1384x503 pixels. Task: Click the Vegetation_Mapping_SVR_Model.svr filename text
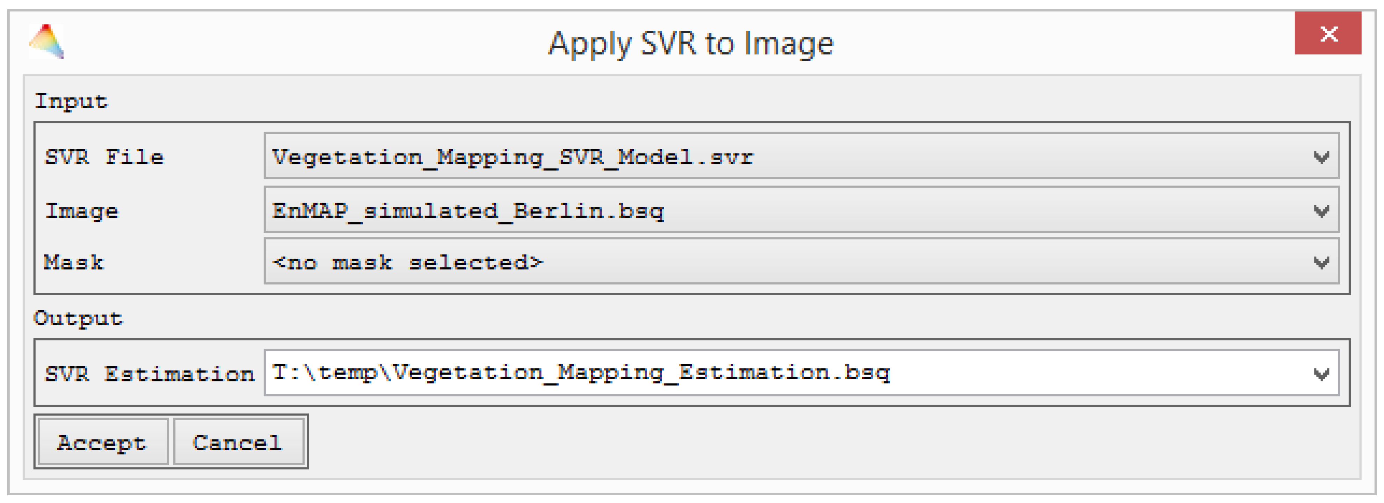click(513, 157)
